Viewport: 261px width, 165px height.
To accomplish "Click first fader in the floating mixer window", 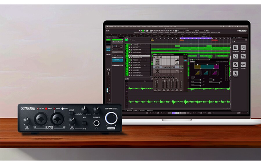I will [x=157, y=82].
